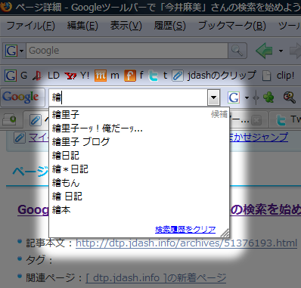Open the f bookmark with orange icon
Image resolution: width=301 pixels, height=288 pixels.
point(134,76)
